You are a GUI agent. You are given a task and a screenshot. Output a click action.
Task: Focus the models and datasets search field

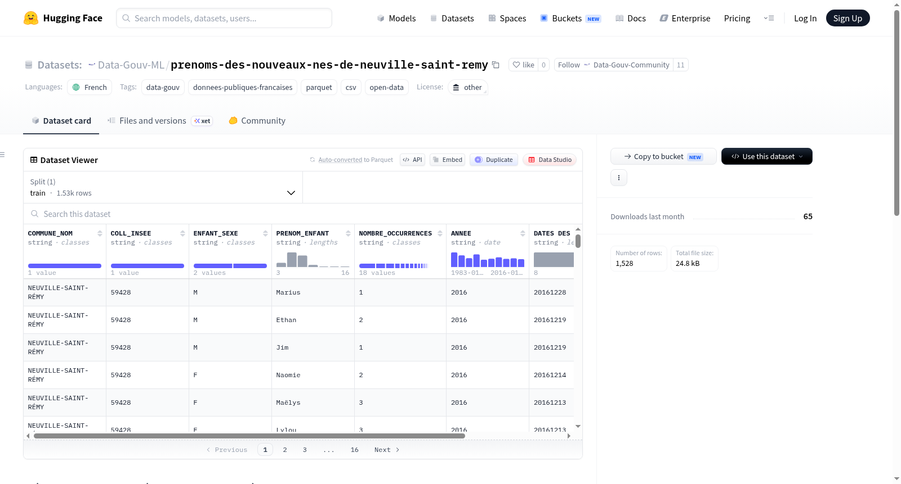[x=224, y=18]
